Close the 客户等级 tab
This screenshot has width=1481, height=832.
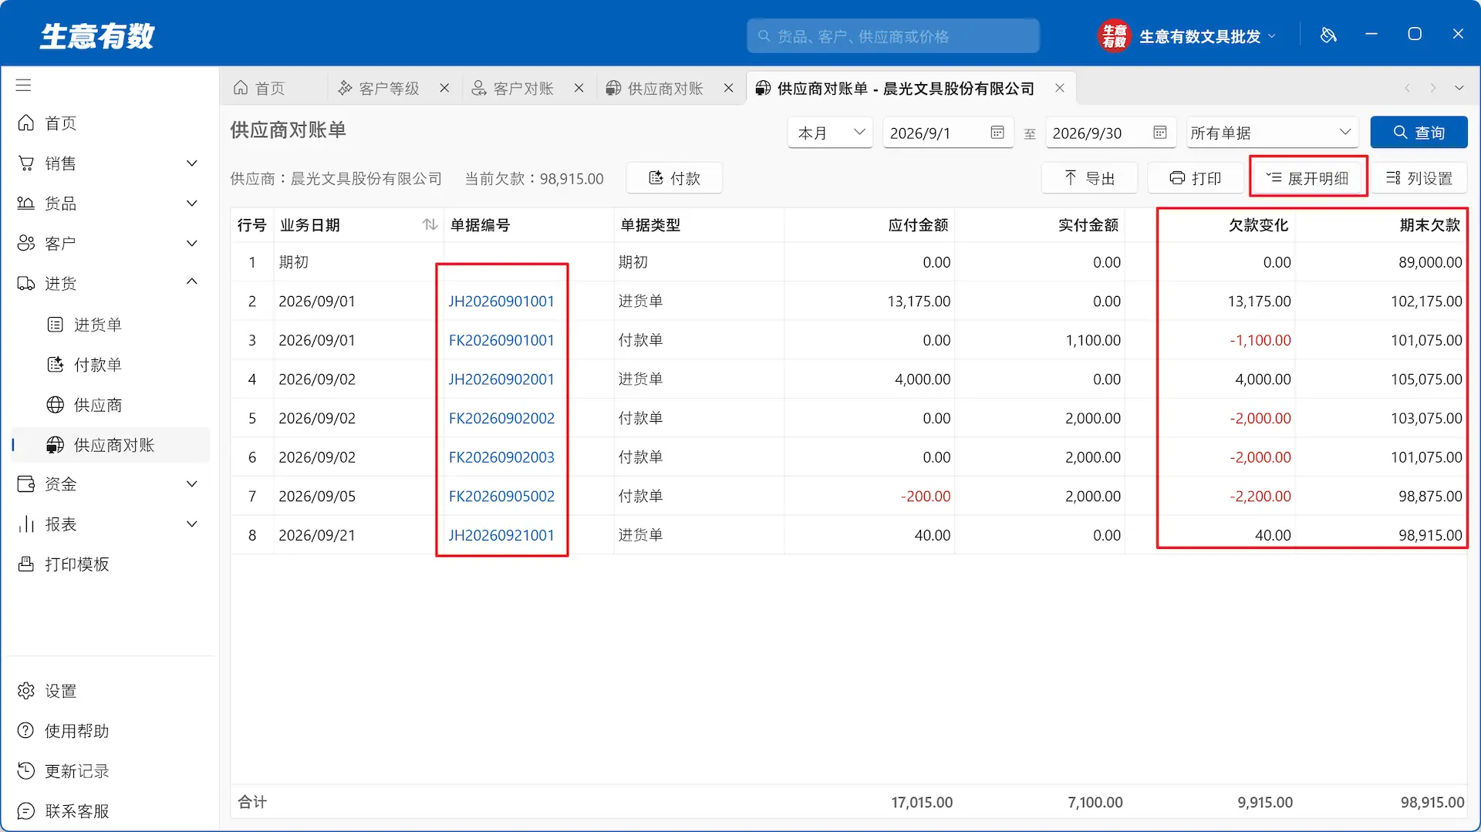[445, 89]
